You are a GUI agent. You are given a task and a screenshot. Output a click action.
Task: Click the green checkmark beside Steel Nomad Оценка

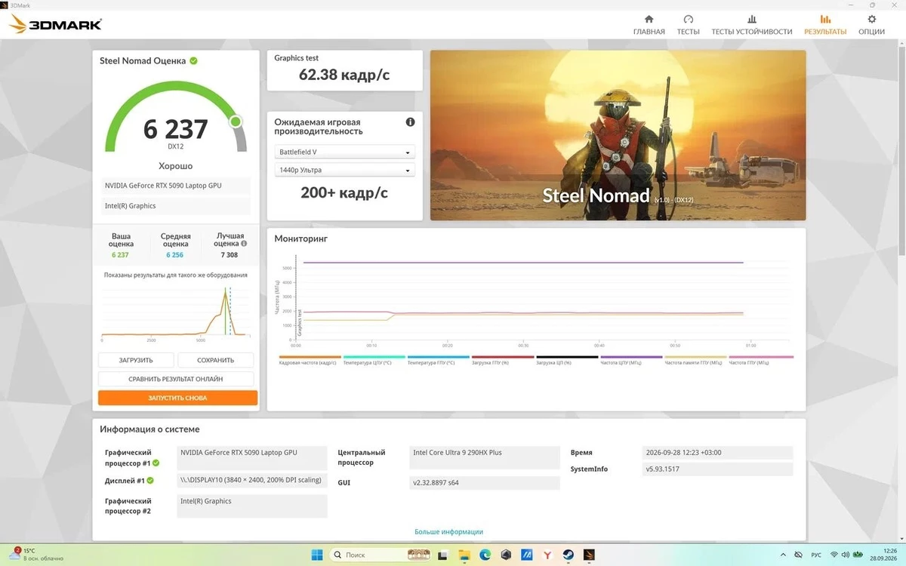coord(193,60)
